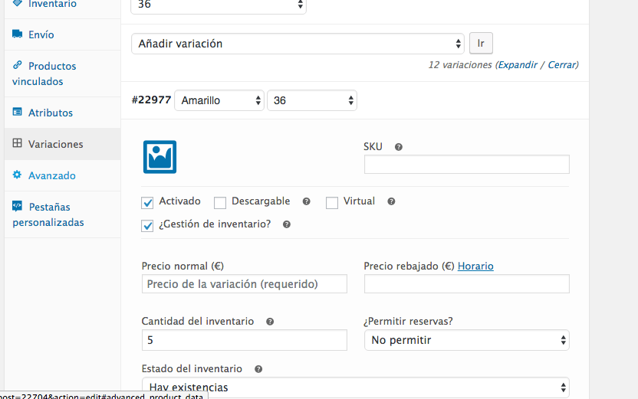Click the Cantidad del inventario field
Viewport: 638px width, 399px height.
(244, 340)
